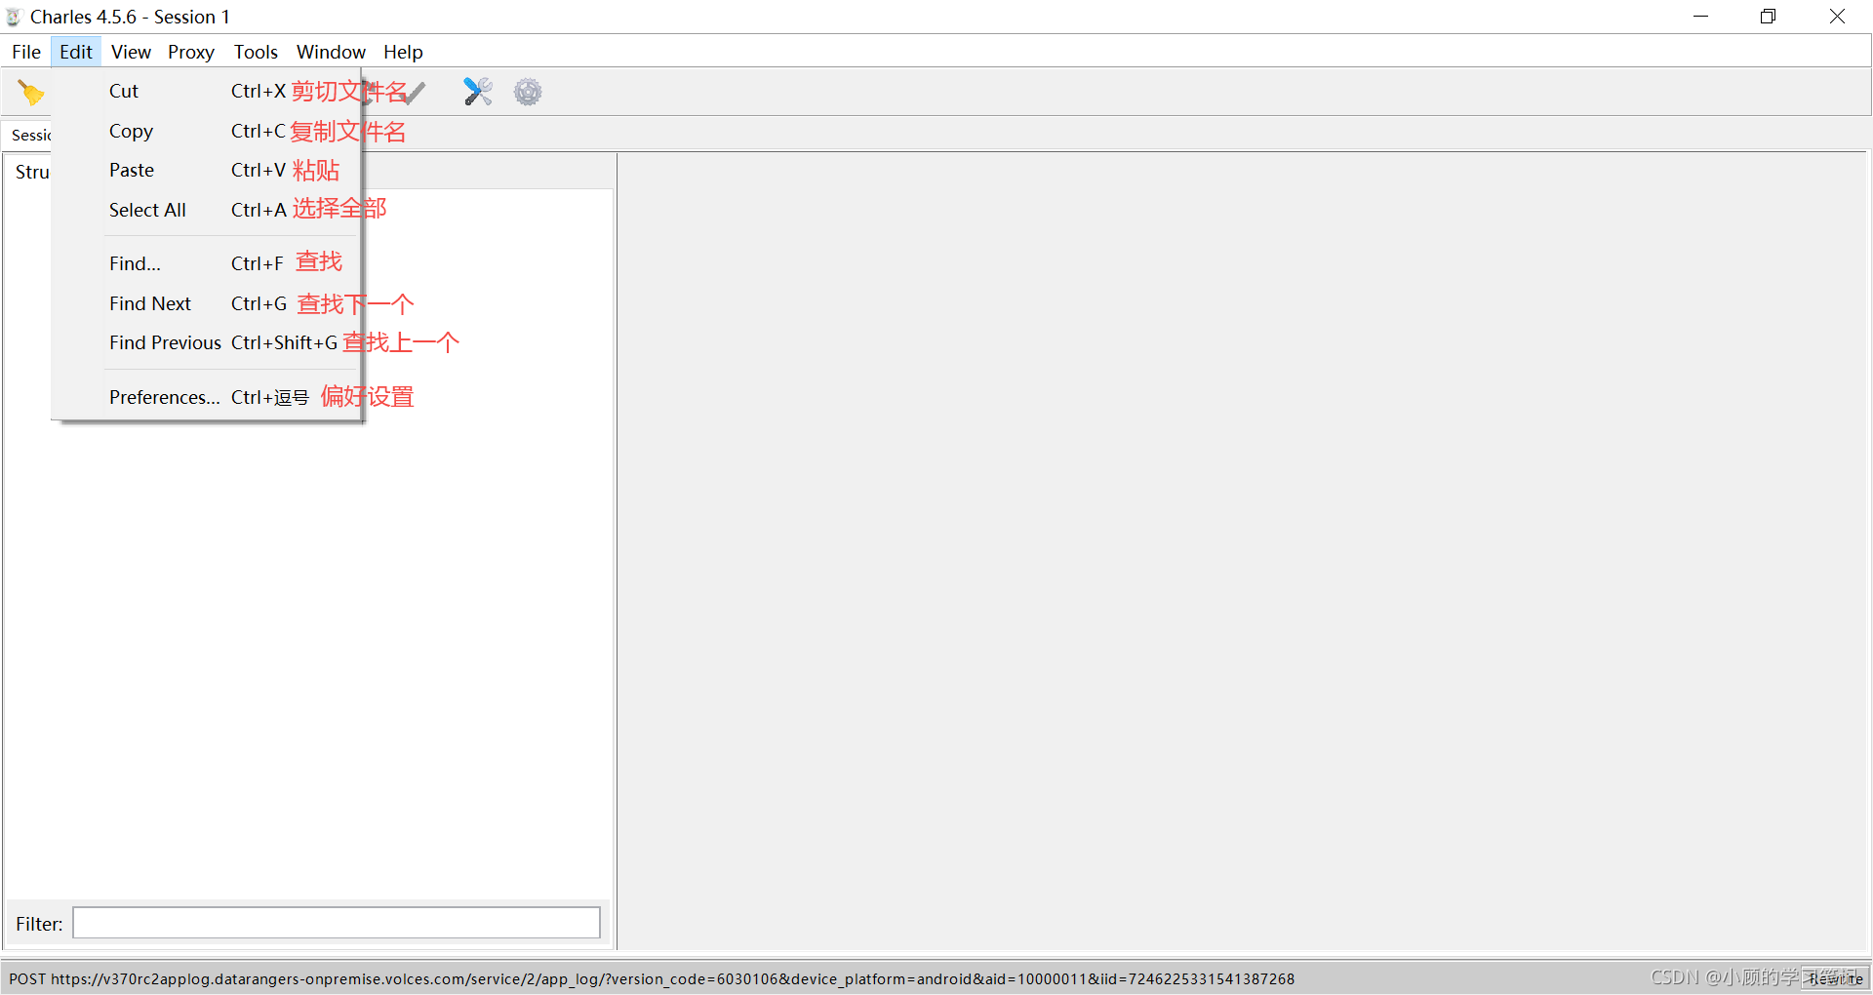Open the View menu
The image size is (1873, 995).
click(x=131, y=52)
